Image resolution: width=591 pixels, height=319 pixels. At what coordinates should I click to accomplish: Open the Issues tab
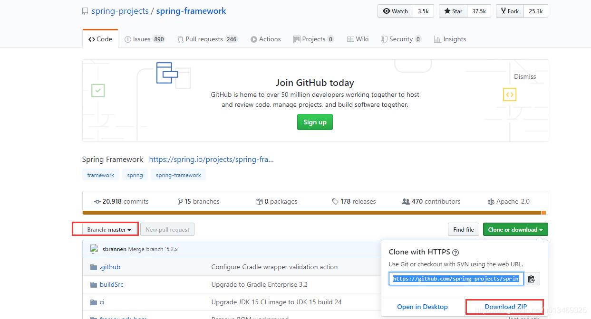point(145,39)
